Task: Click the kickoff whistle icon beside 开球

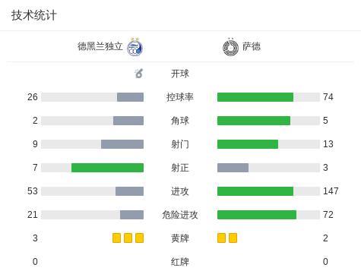Action: tap(139, 74)
